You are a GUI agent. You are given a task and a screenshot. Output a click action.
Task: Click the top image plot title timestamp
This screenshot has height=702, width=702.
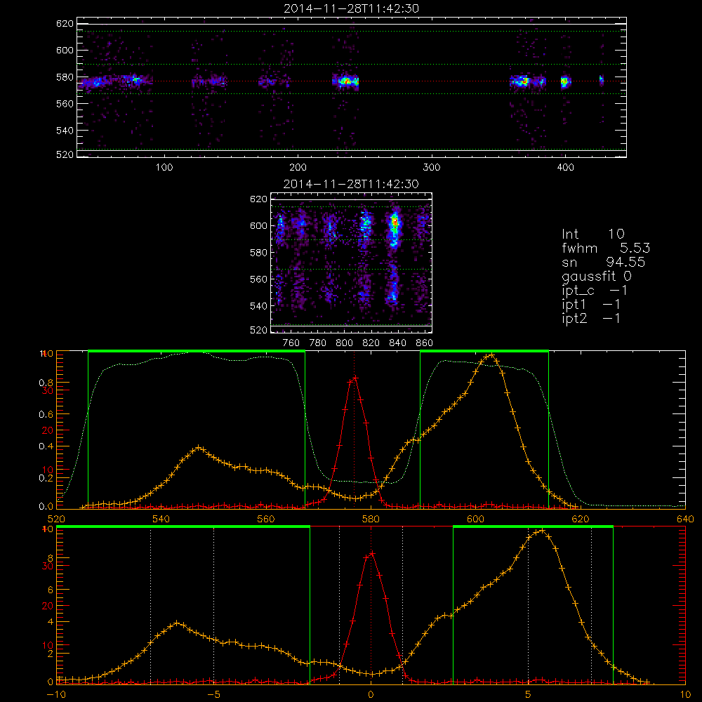coord(351,8)
